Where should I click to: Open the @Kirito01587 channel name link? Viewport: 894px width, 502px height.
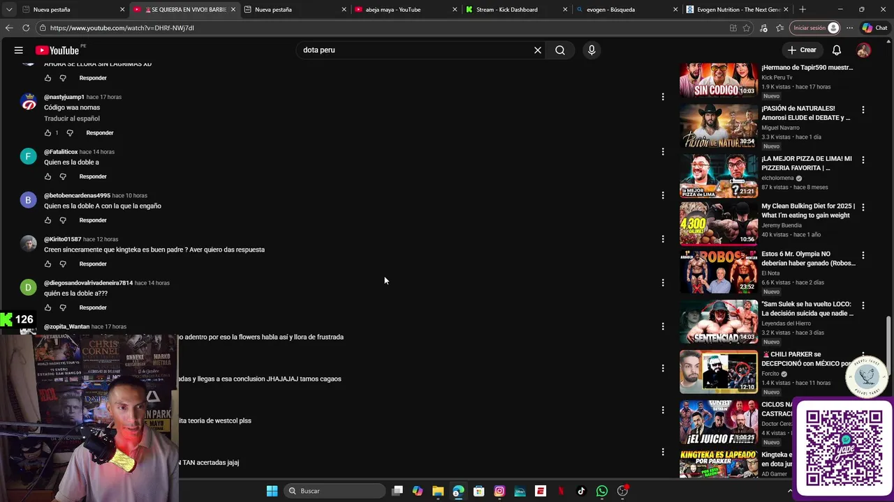pyautogui.click(x=63, y=239)
